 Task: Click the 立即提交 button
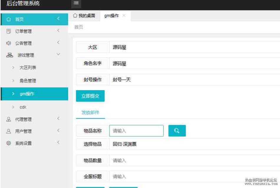[x=90, y=96]
